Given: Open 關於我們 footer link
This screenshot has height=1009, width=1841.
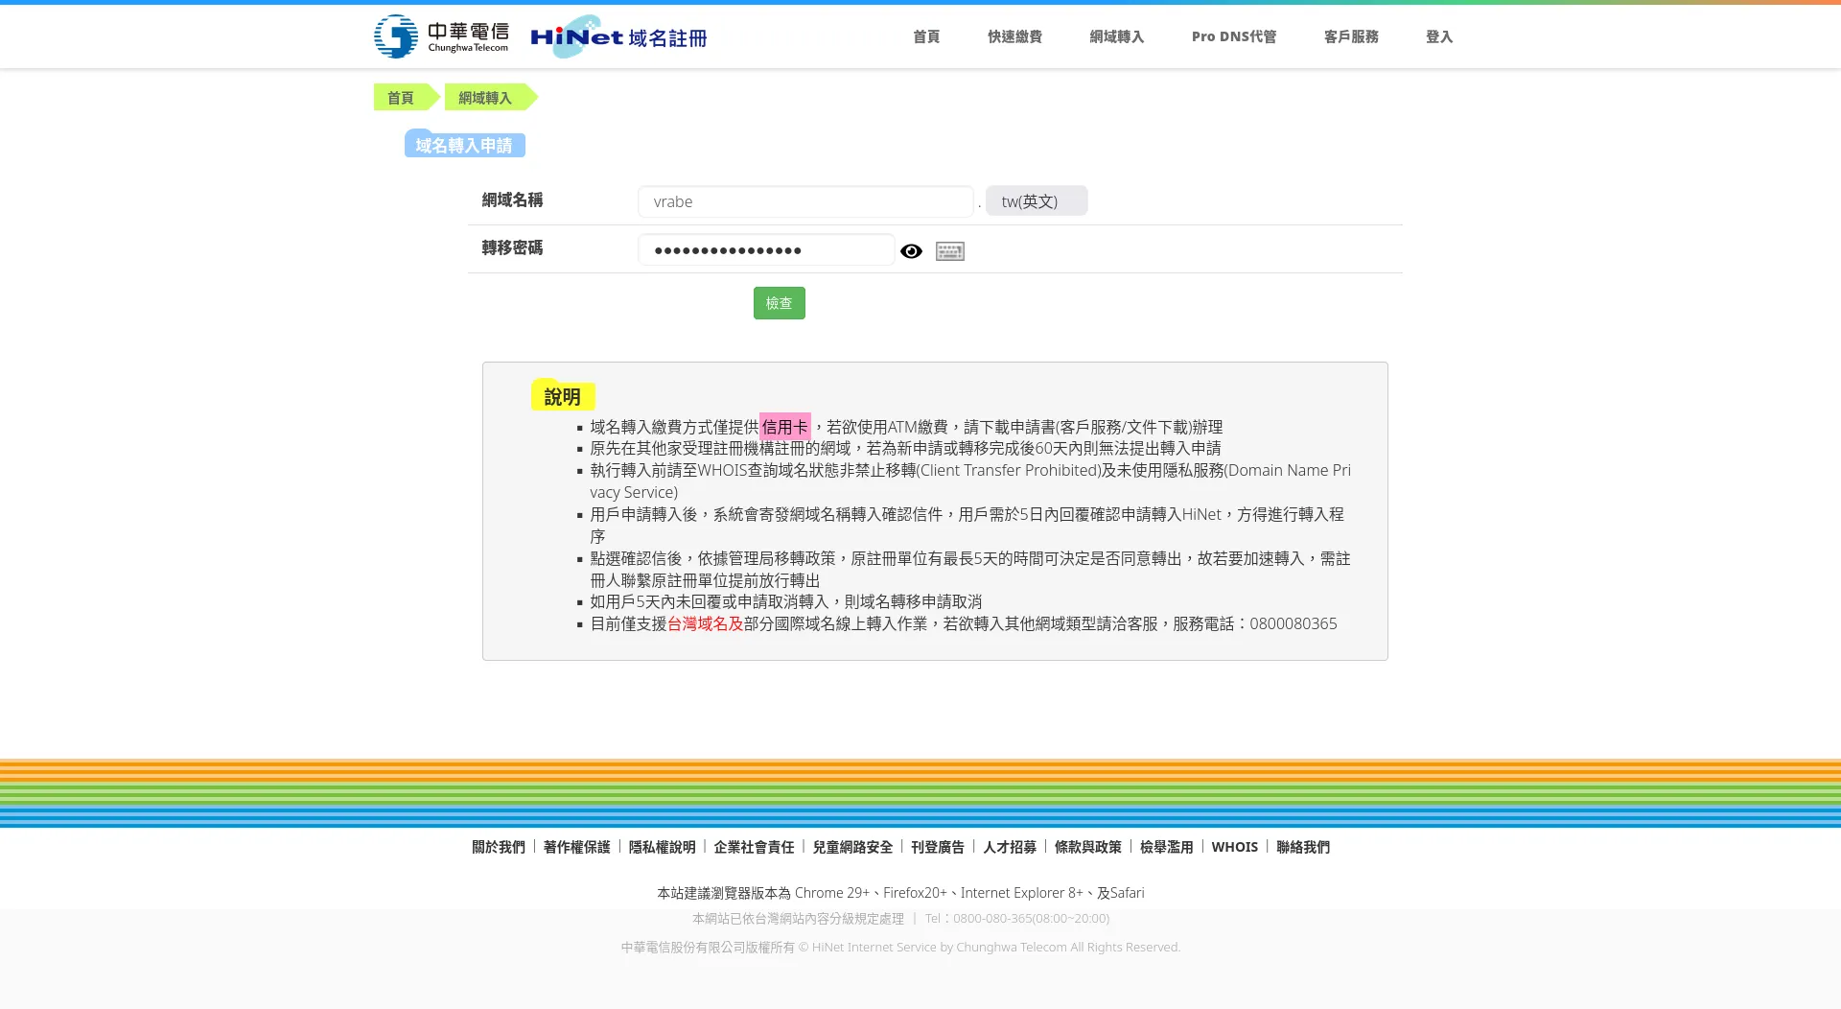Looking at the screenshot, I should [x=499, y=847].
